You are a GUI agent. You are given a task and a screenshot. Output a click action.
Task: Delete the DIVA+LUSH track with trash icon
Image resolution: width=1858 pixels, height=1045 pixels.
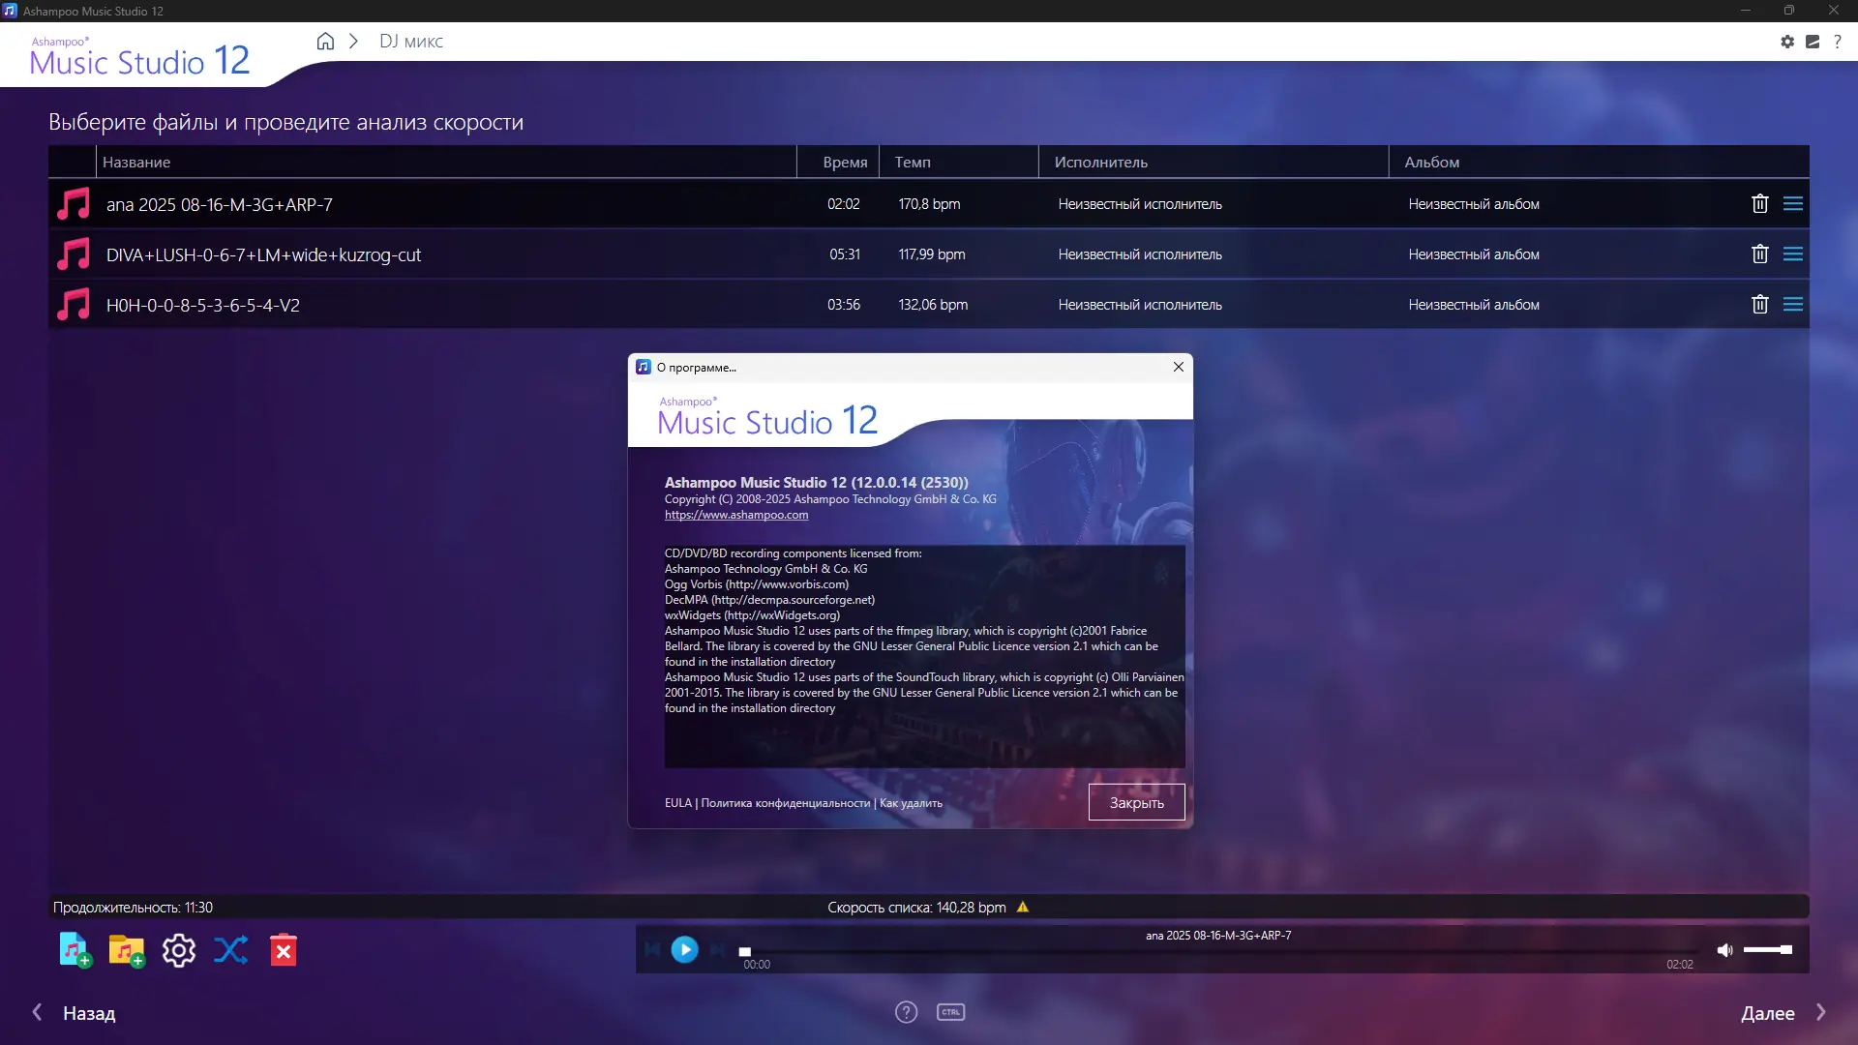(1759, 254)
